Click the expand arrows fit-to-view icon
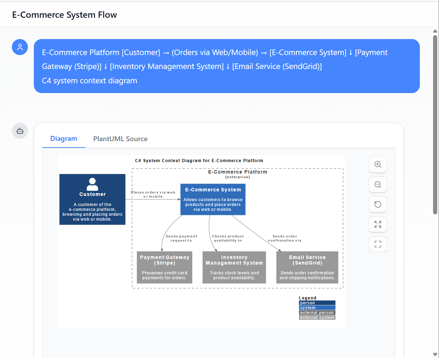Image resolution: width=439 pixels, height=358 pixels. pos(378,224)
